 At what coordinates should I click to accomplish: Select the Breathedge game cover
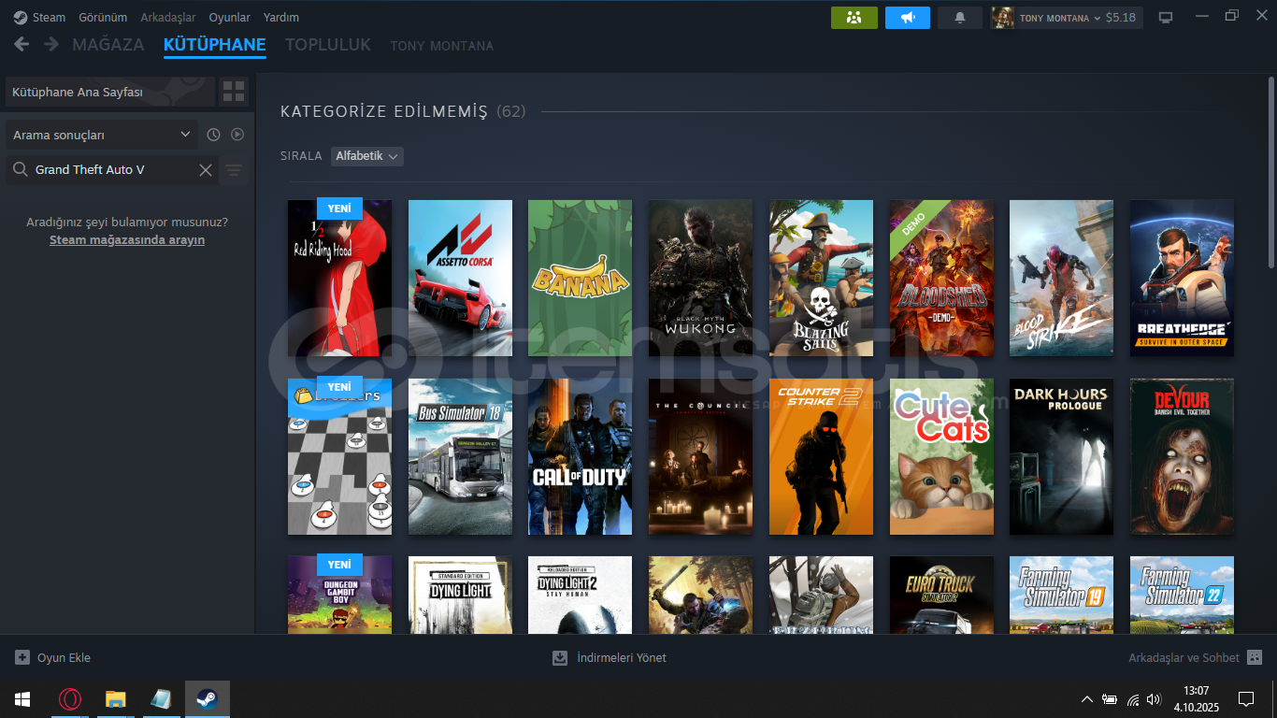coord(1182,278)
